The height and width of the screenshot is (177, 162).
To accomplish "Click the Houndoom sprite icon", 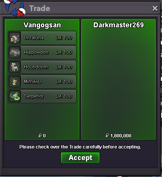I will pos(15,67).
